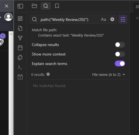This screenshot has width=139, height=135.
Task: Switch to the bookmarks tab
Action: [x=57, y=6]
